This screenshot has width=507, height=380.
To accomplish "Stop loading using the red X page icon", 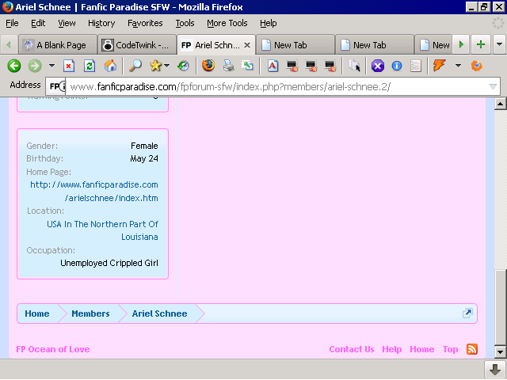I will [69, 66].
